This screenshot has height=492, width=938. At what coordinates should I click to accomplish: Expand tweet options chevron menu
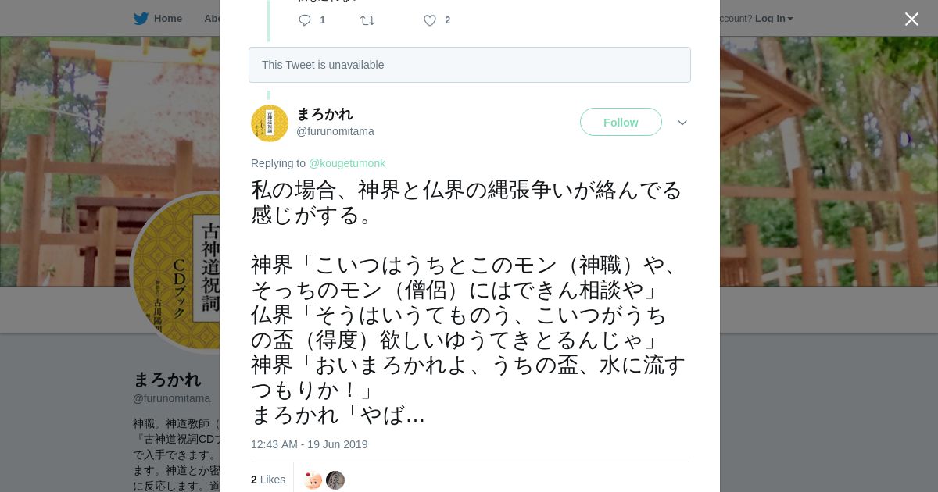point(682,123)
